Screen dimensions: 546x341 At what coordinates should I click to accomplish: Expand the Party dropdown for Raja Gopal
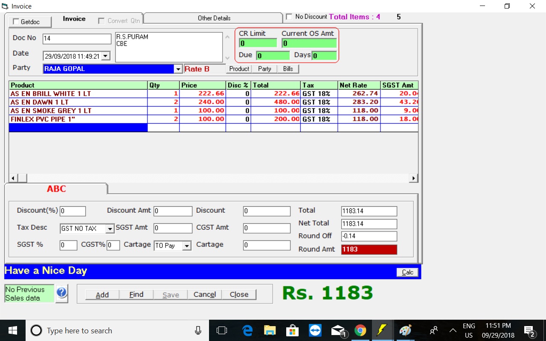178,69
